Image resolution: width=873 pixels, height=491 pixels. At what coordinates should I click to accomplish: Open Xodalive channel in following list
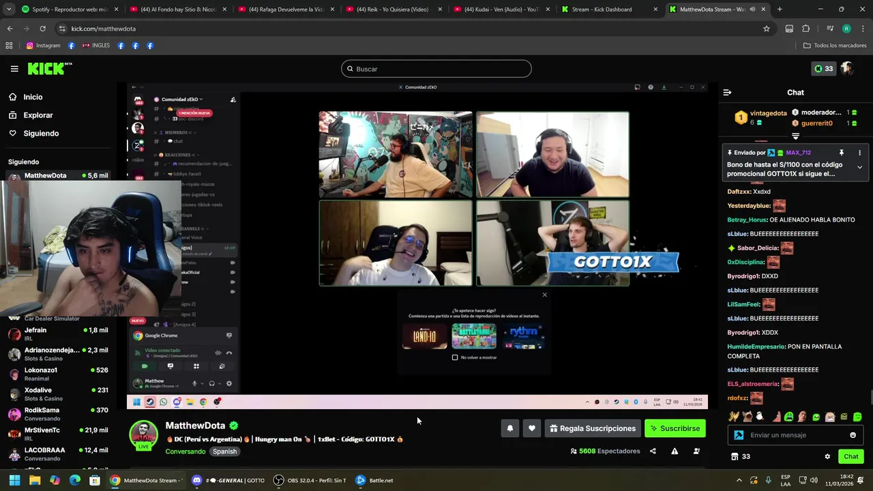click(x=58, y=394)
